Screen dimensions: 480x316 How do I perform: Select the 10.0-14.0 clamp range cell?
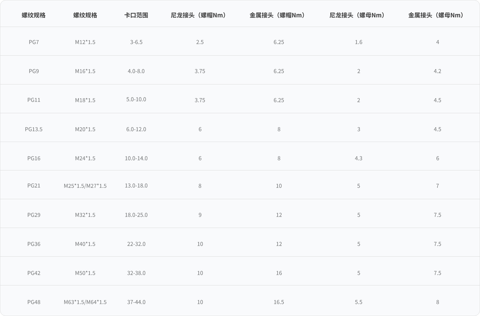(x=136, y=158)
